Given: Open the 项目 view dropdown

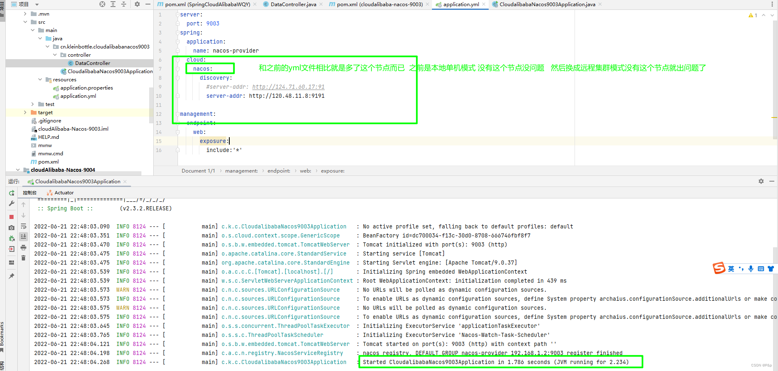Looking at the screenshot, I should (37, 4).
